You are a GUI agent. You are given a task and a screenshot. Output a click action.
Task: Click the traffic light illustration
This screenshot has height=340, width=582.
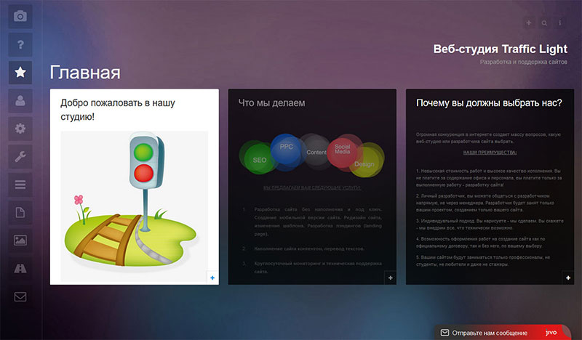(135, 206)
